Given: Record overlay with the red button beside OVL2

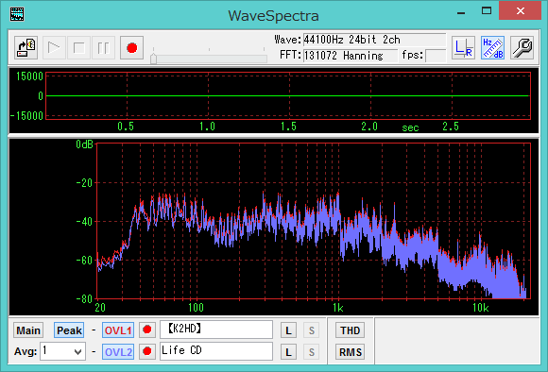Looking at the screenshot, I should [x=147, y=351].
